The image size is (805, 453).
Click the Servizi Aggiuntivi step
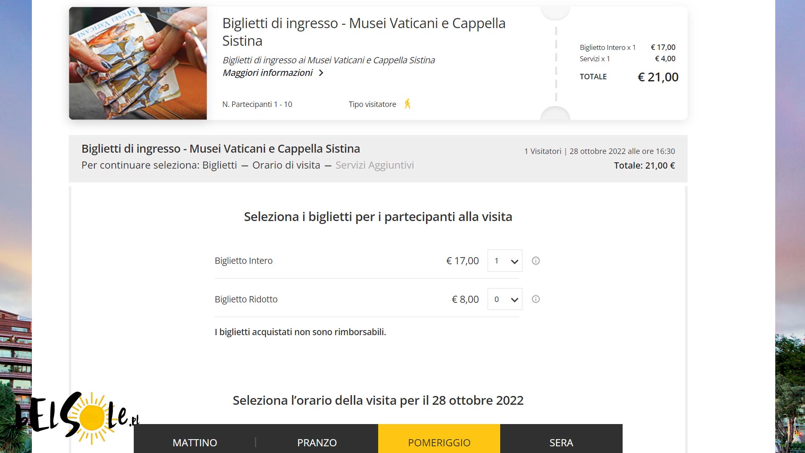pos(374,165)
